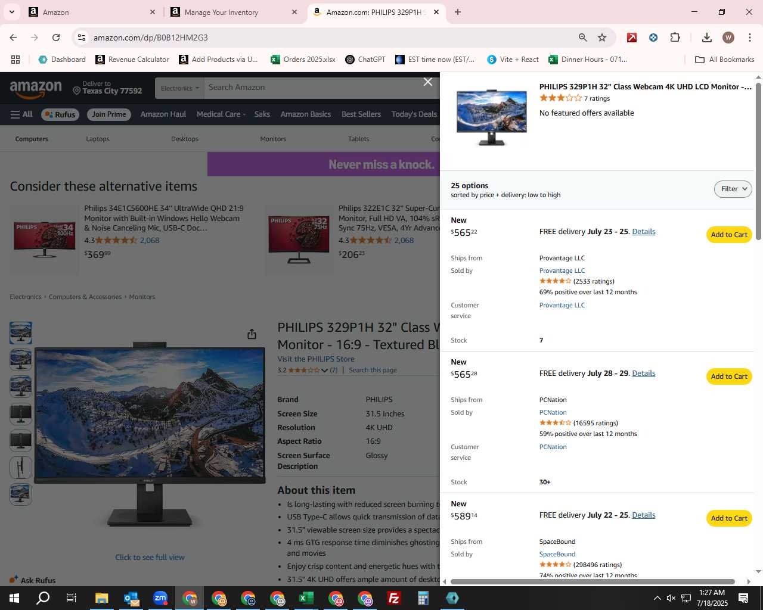Open the Amazon logo home link
Image resolution: width=763 pixels, height=610 pixels.
tap(36, 89)
